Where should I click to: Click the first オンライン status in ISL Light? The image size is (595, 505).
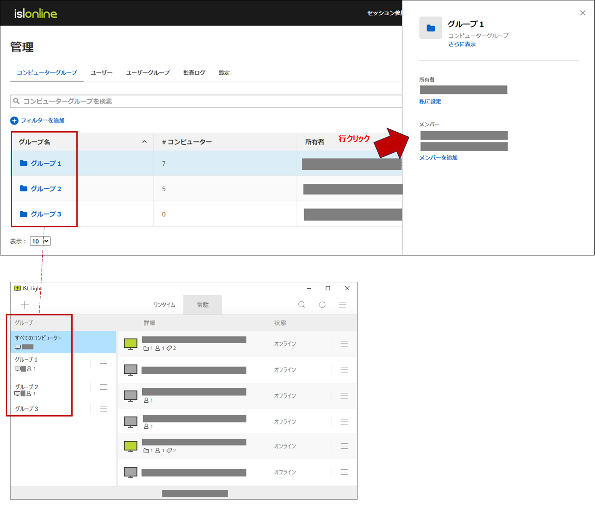point(285,344)
